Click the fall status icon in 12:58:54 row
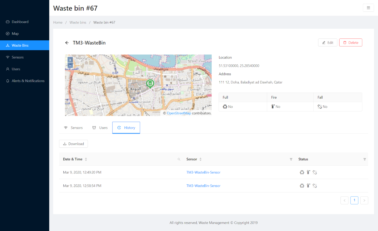This screenshot has width=378, height=231. 315,186
